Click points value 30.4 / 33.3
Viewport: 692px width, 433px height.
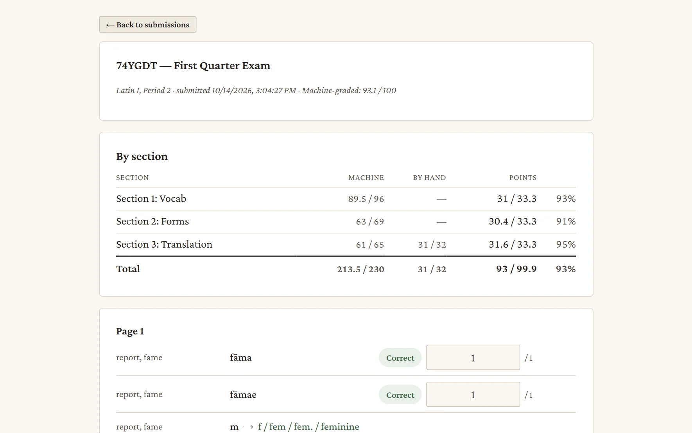[513, 221]
